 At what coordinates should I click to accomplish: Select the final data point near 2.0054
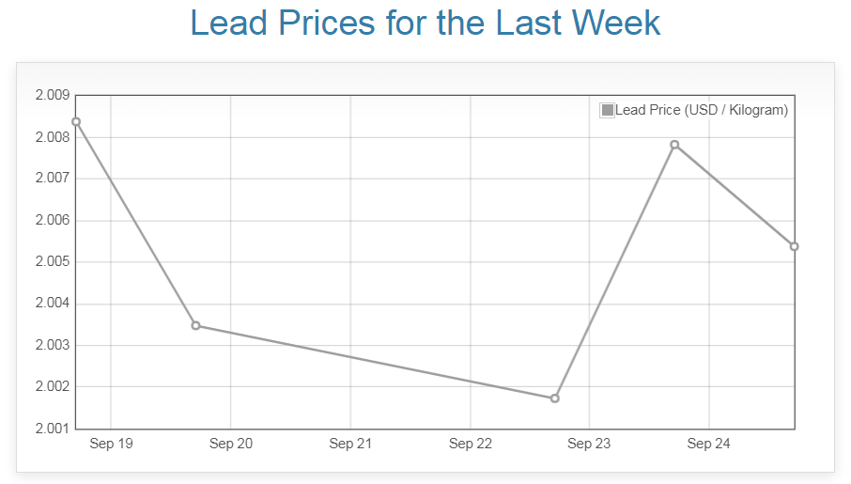click(x=794, y=246)
